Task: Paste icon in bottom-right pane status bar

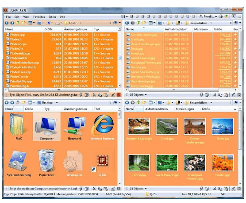Action: coord(226,188)
